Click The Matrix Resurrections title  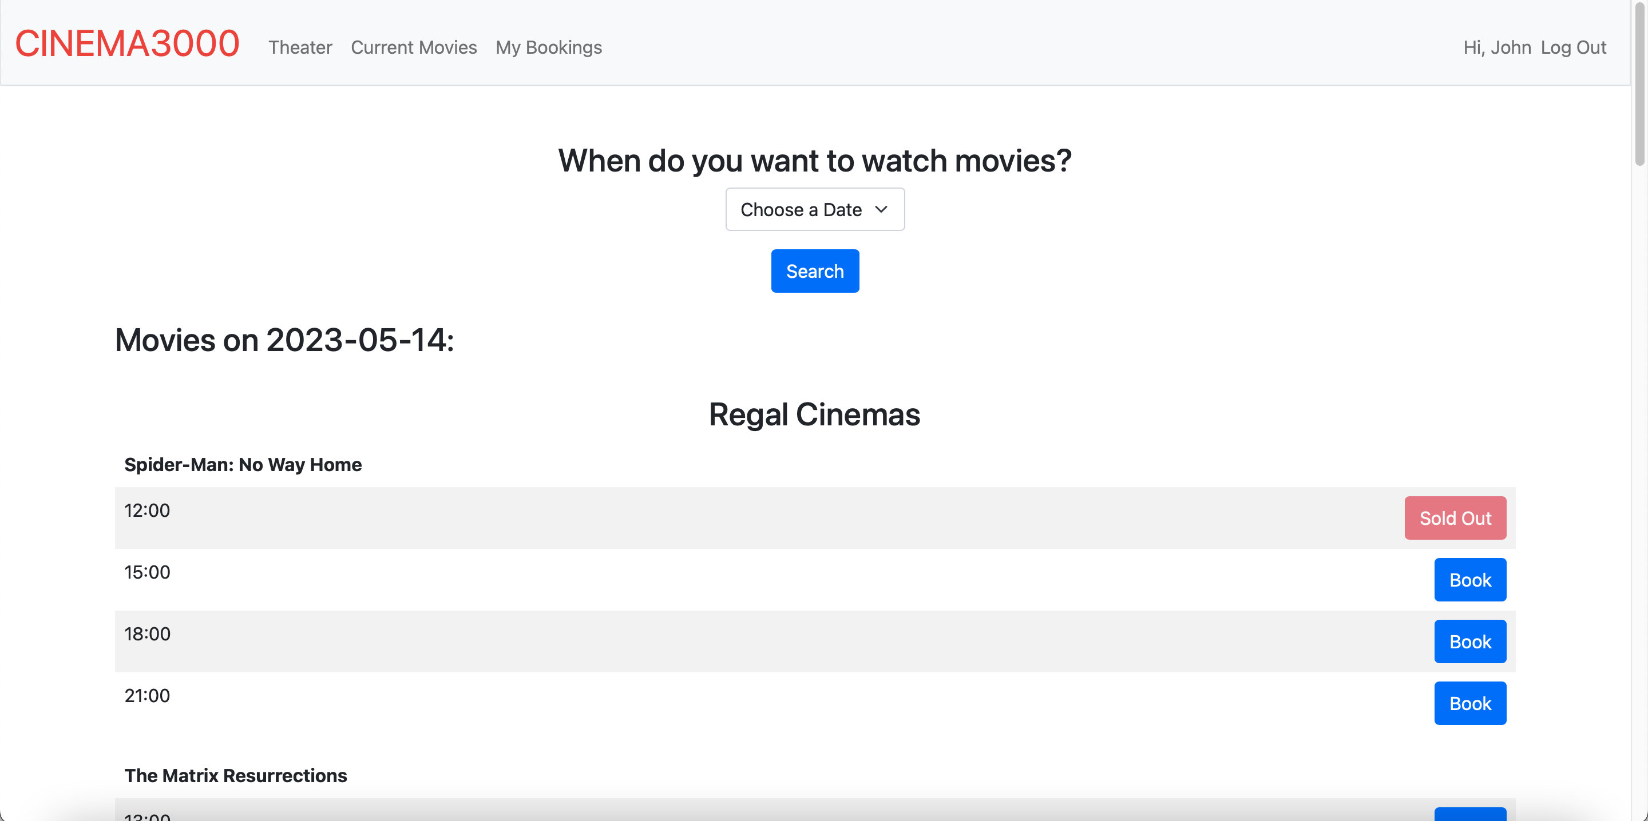(235, 775)
